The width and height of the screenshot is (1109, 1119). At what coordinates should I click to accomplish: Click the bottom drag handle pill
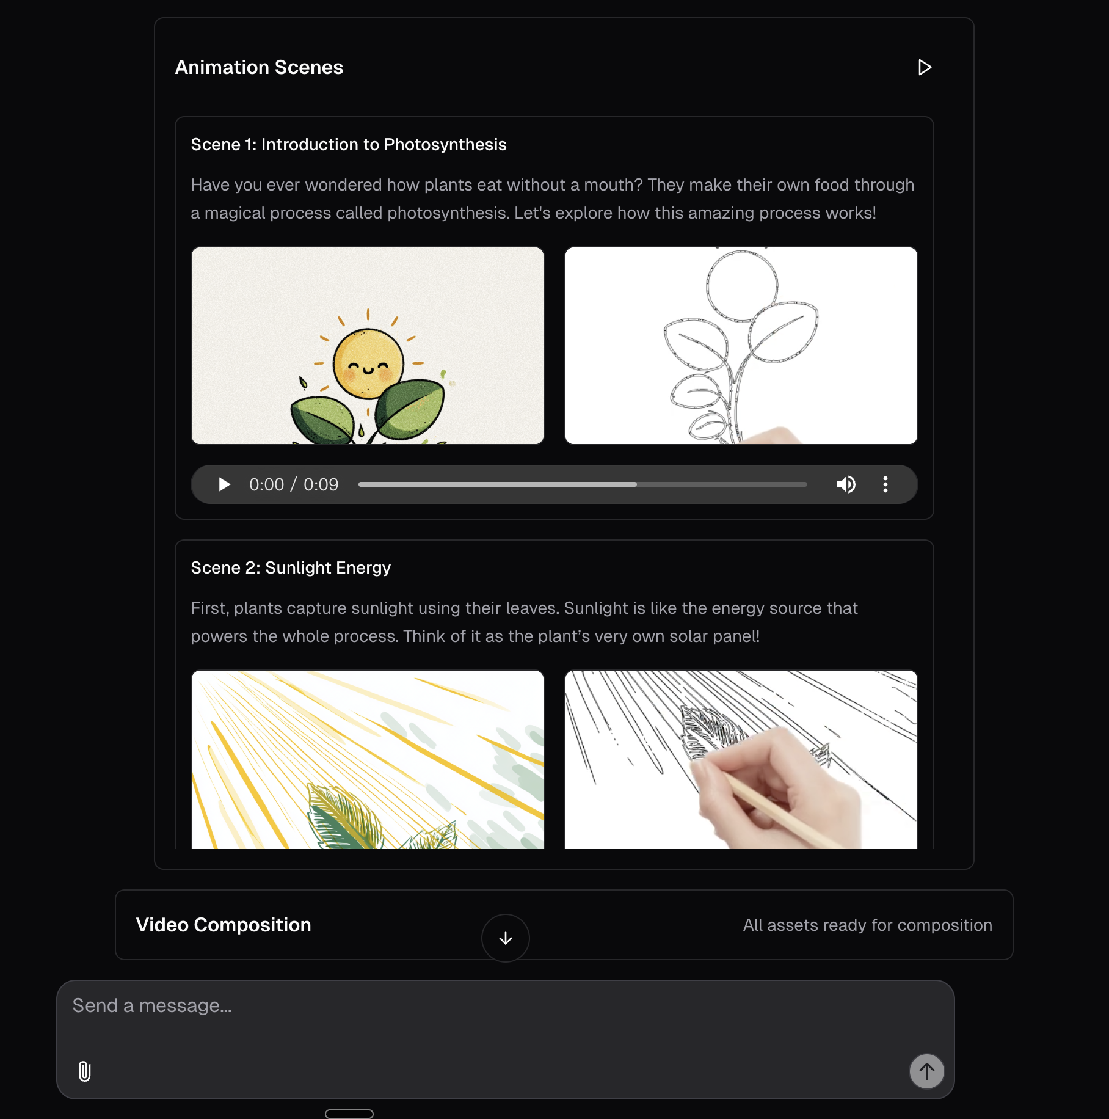[x=349, y=1114]
